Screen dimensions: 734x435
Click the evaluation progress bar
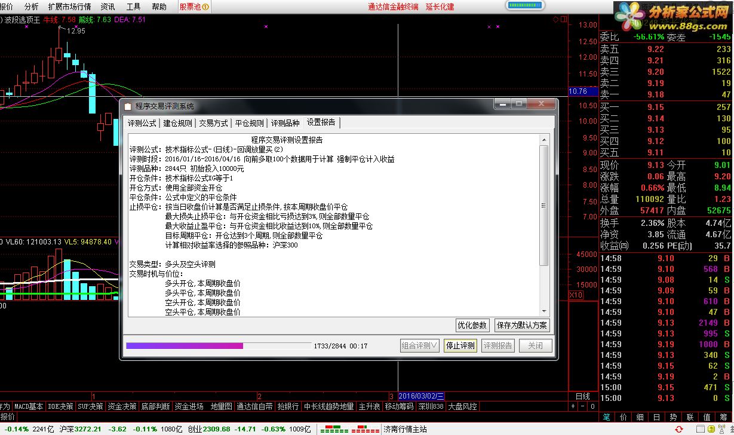pos(219,346)
